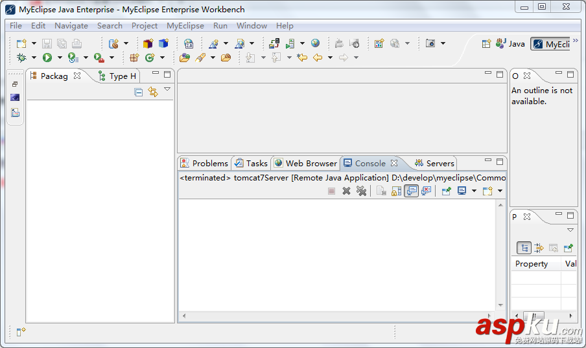Click the blue cube new project icon

(x=163, y=43)
